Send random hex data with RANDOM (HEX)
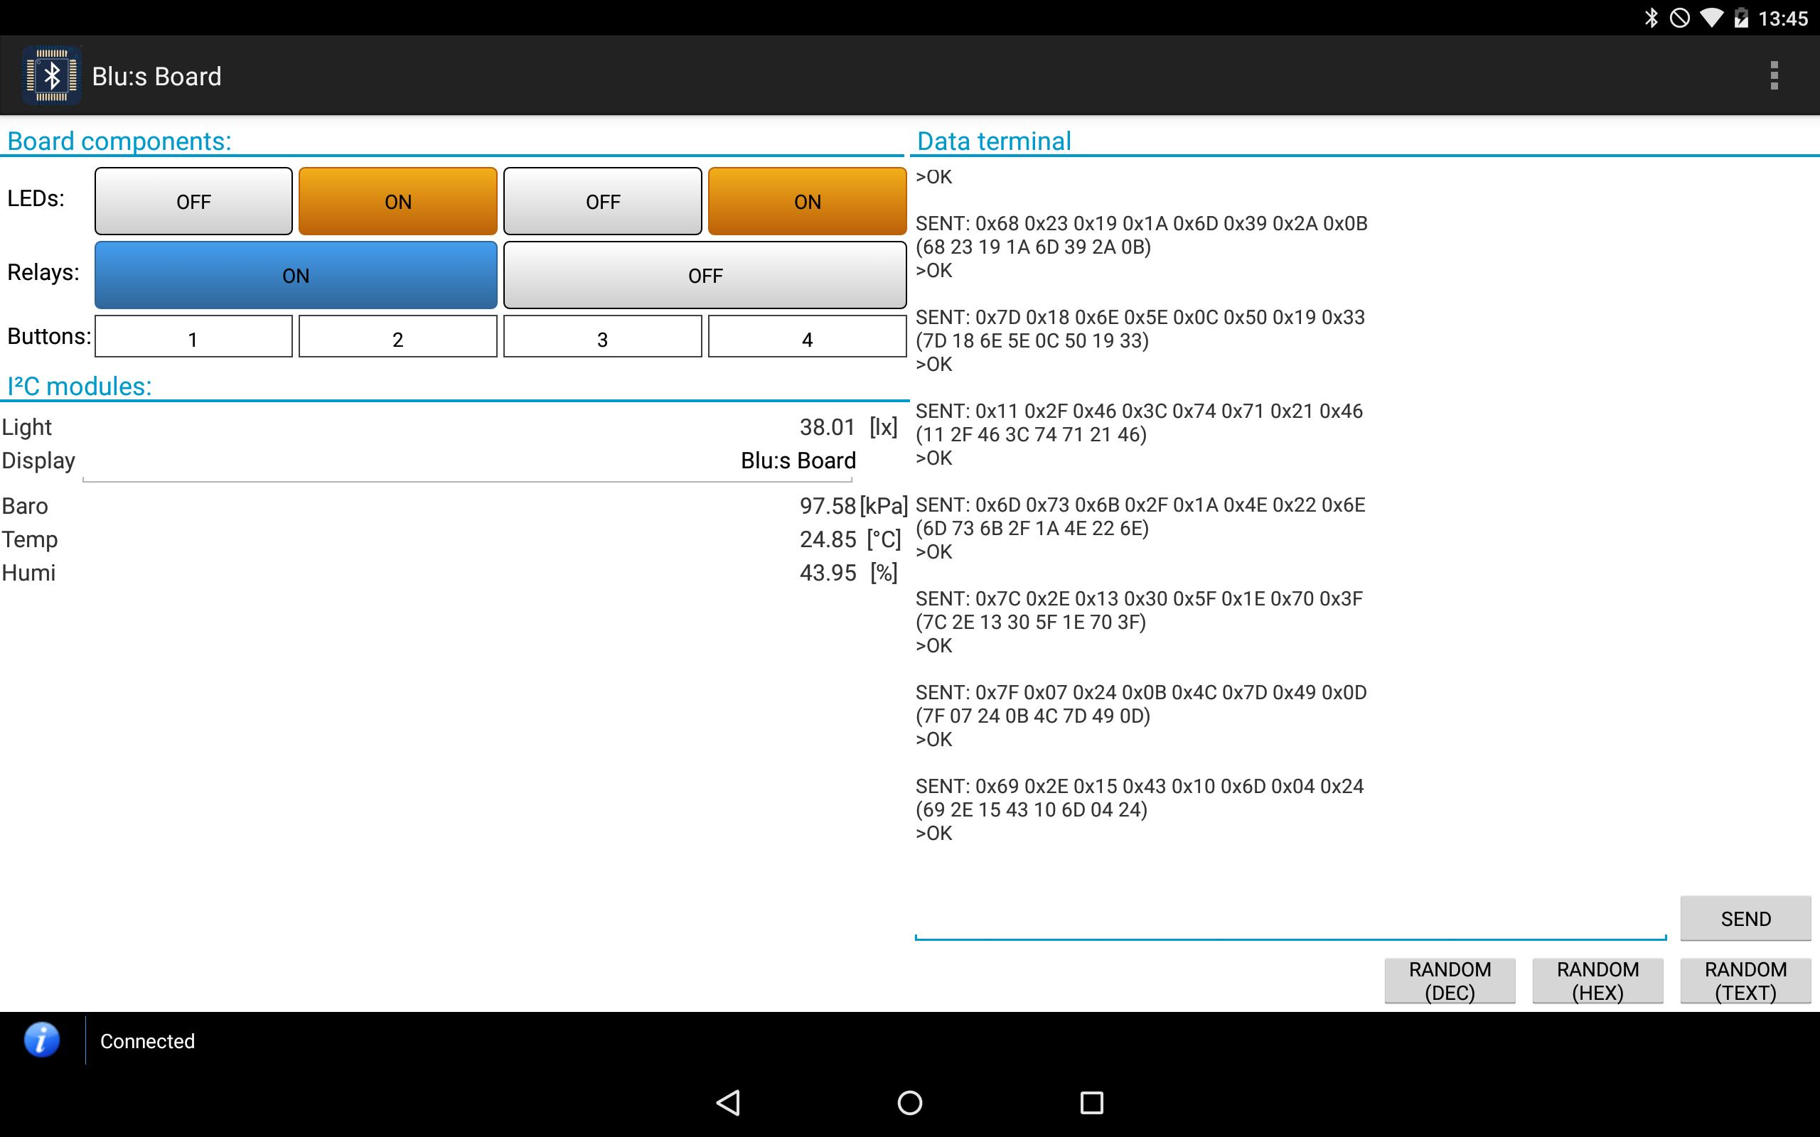The image size is (1820, 1137). click(x=1597, y=981)
